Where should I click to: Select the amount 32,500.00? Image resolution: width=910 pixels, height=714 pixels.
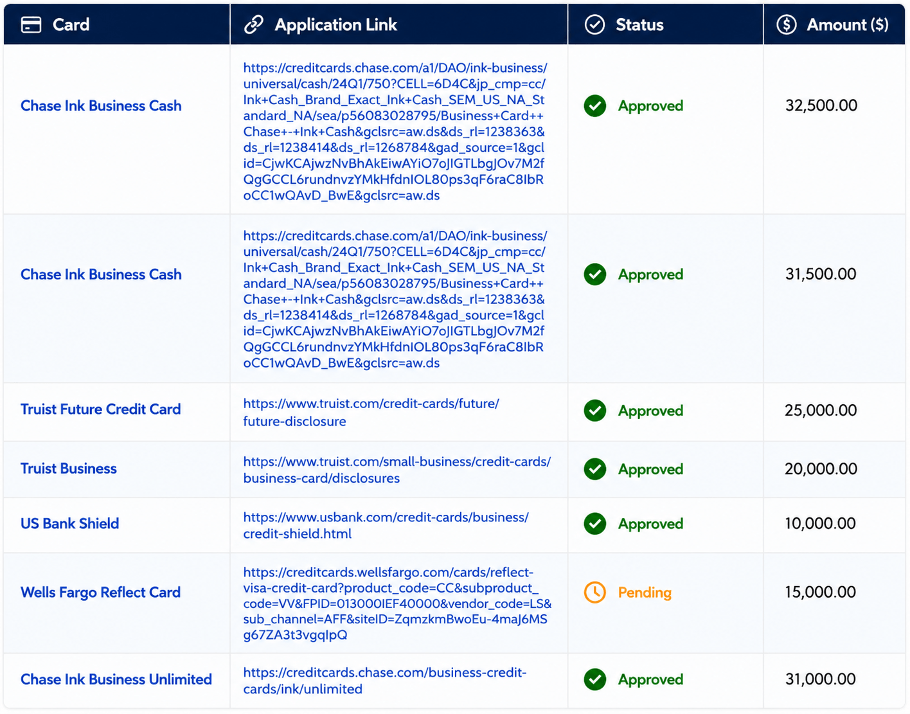821,105
